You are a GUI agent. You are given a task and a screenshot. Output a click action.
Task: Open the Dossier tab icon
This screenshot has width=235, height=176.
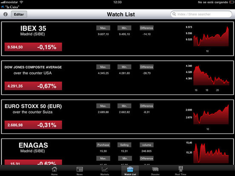pyautogui.click(x=155, y=170)
